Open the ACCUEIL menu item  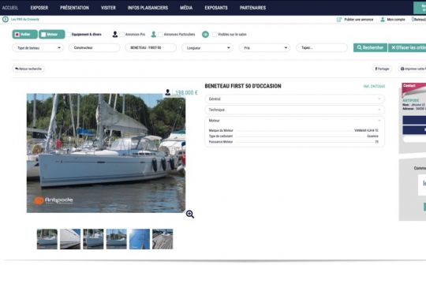click(10, 8)
